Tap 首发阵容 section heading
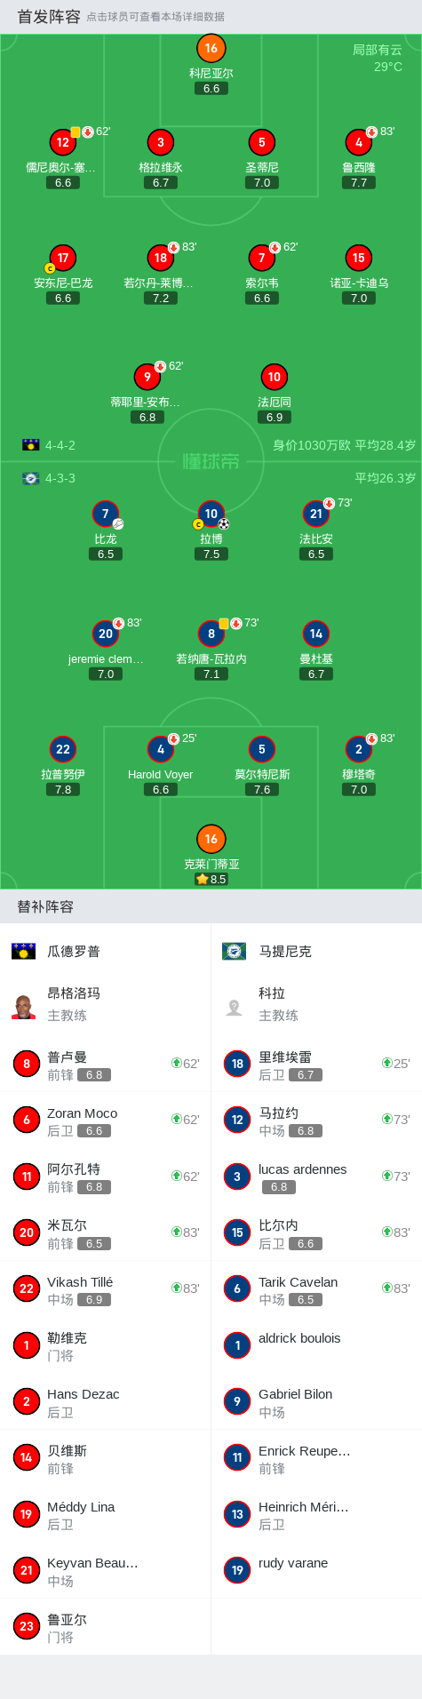This screenshot has height=1699, width=422. (49, 16)
